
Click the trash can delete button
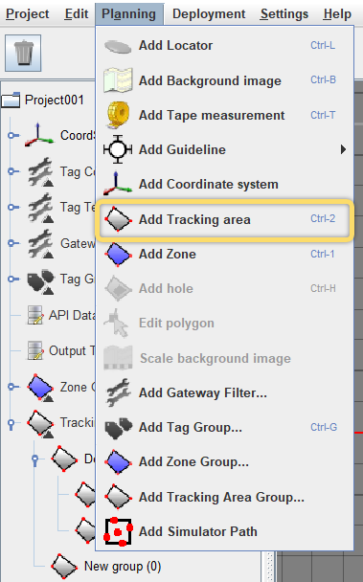(23, 53)
